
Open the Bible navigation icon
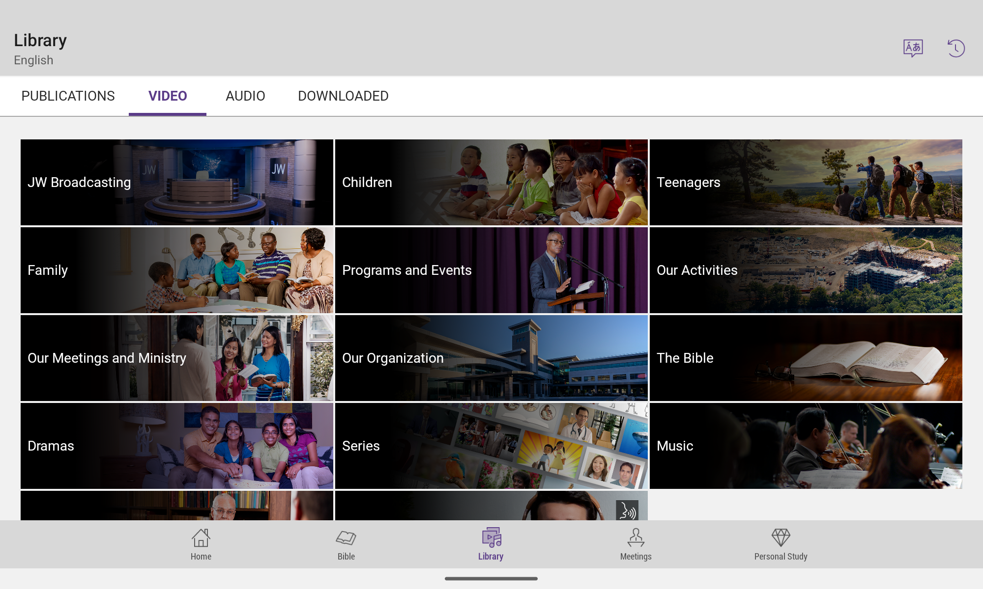346,544
